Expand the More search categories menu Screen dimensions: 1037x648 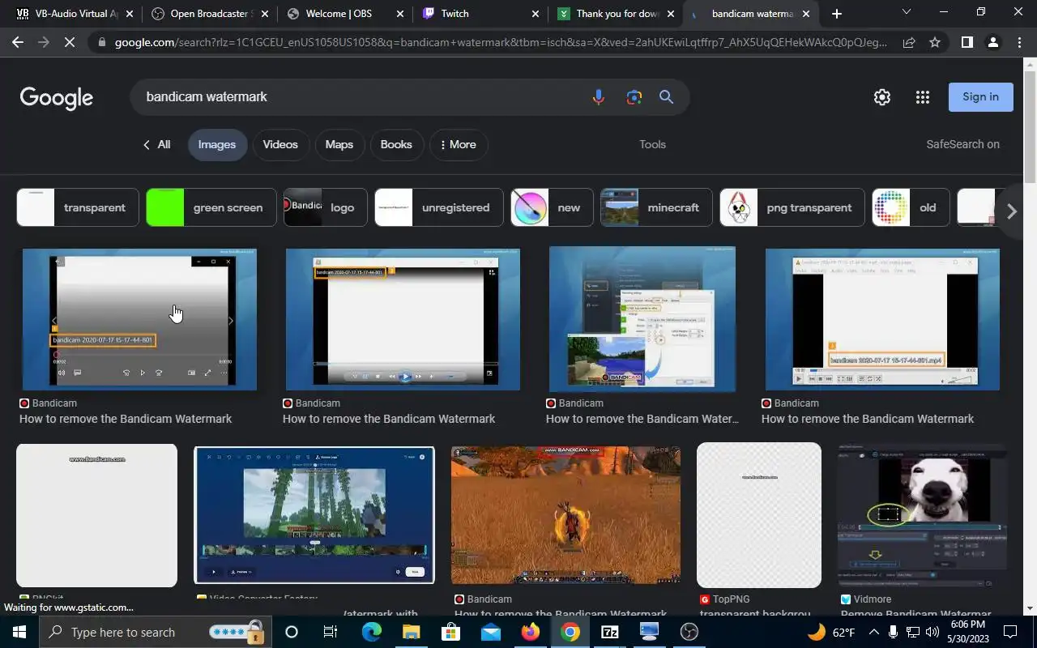[x=459, y=145]
